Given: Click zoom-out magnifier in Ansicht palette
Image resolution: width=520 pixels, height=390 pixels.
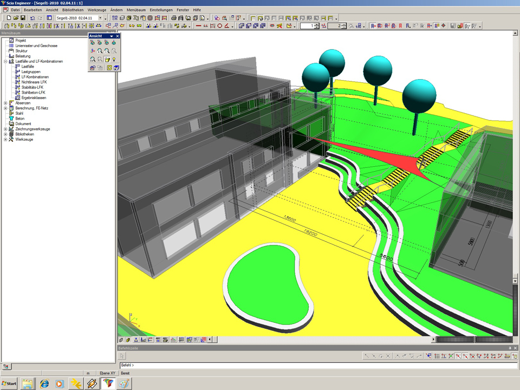Looking at the screenshot, I should point(107,51).
